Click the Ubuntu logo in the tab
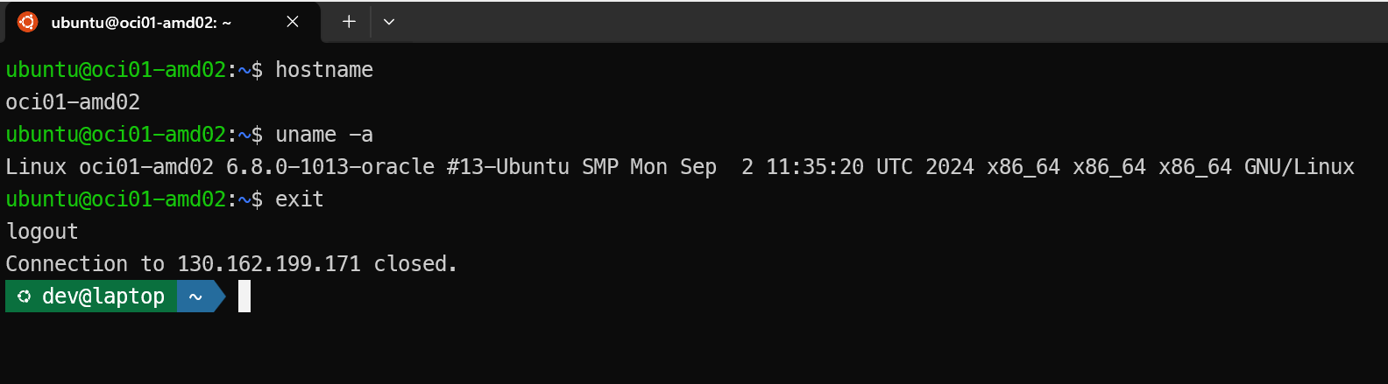 click(x=28, y=22)
